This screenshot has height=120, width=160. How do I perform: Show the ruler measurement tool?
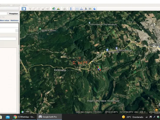pos(71,9)
